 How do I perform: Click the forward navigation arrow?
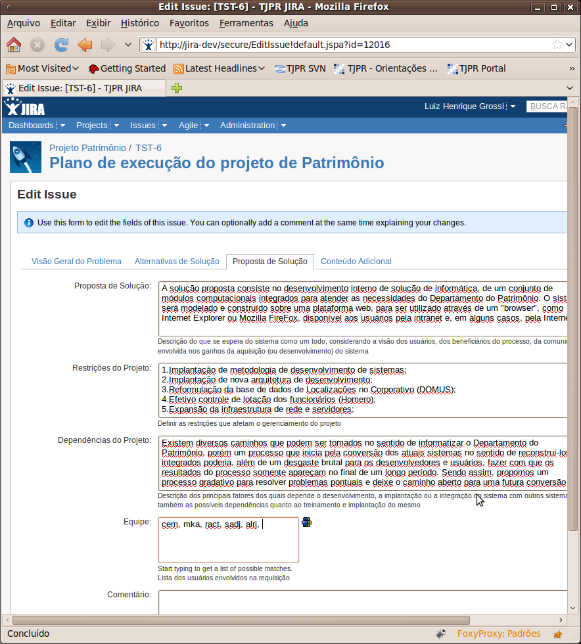click(108, 45)
